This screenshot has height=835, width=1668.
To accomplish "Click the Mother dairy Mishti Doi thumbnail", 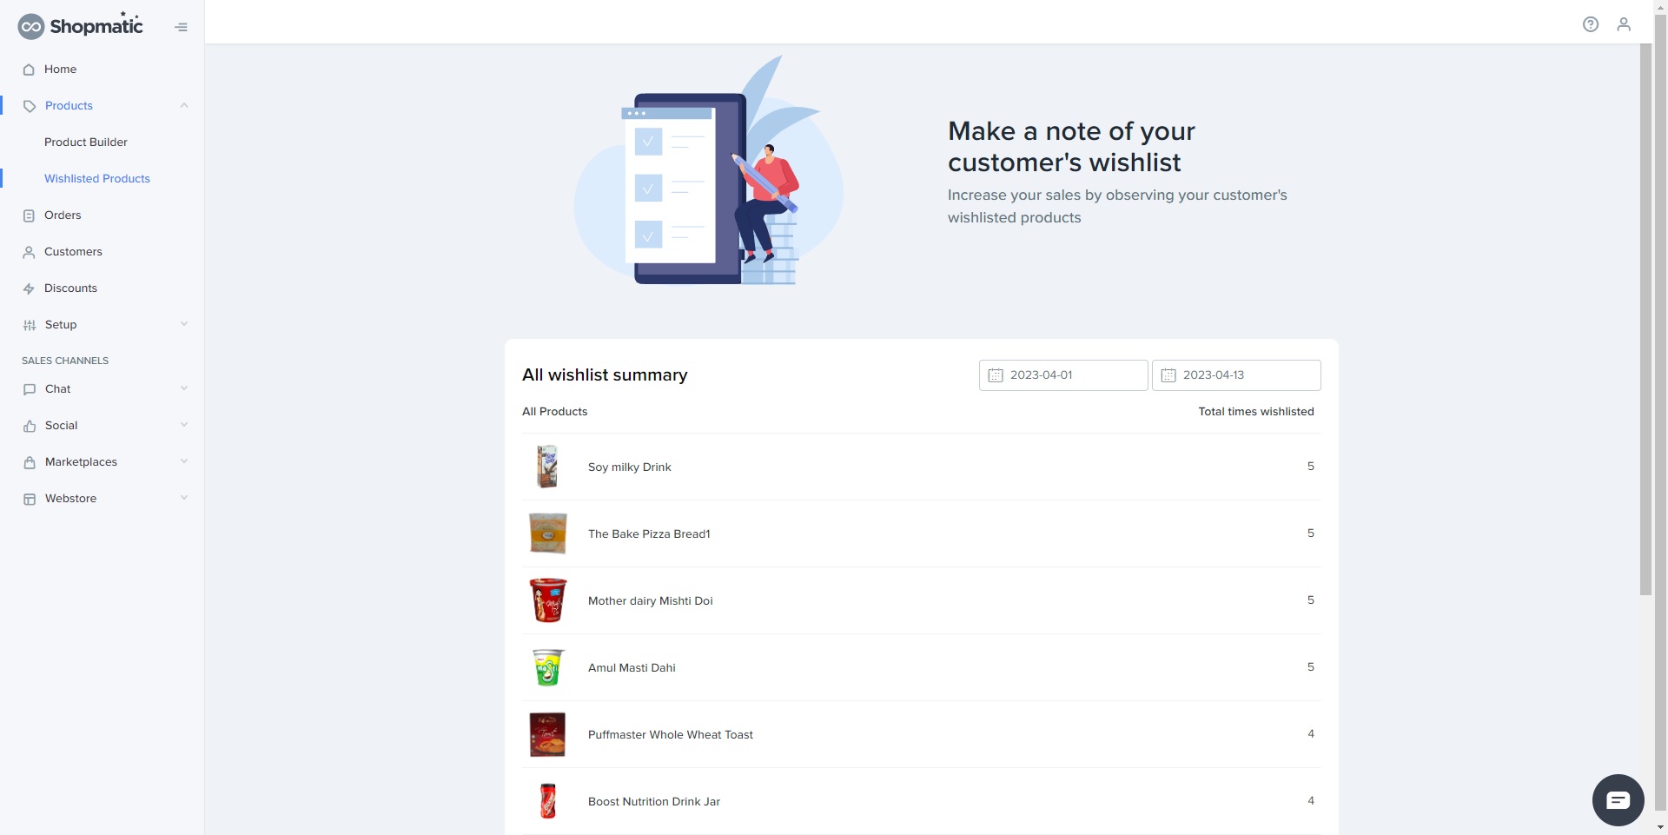I will coord(547,600).
